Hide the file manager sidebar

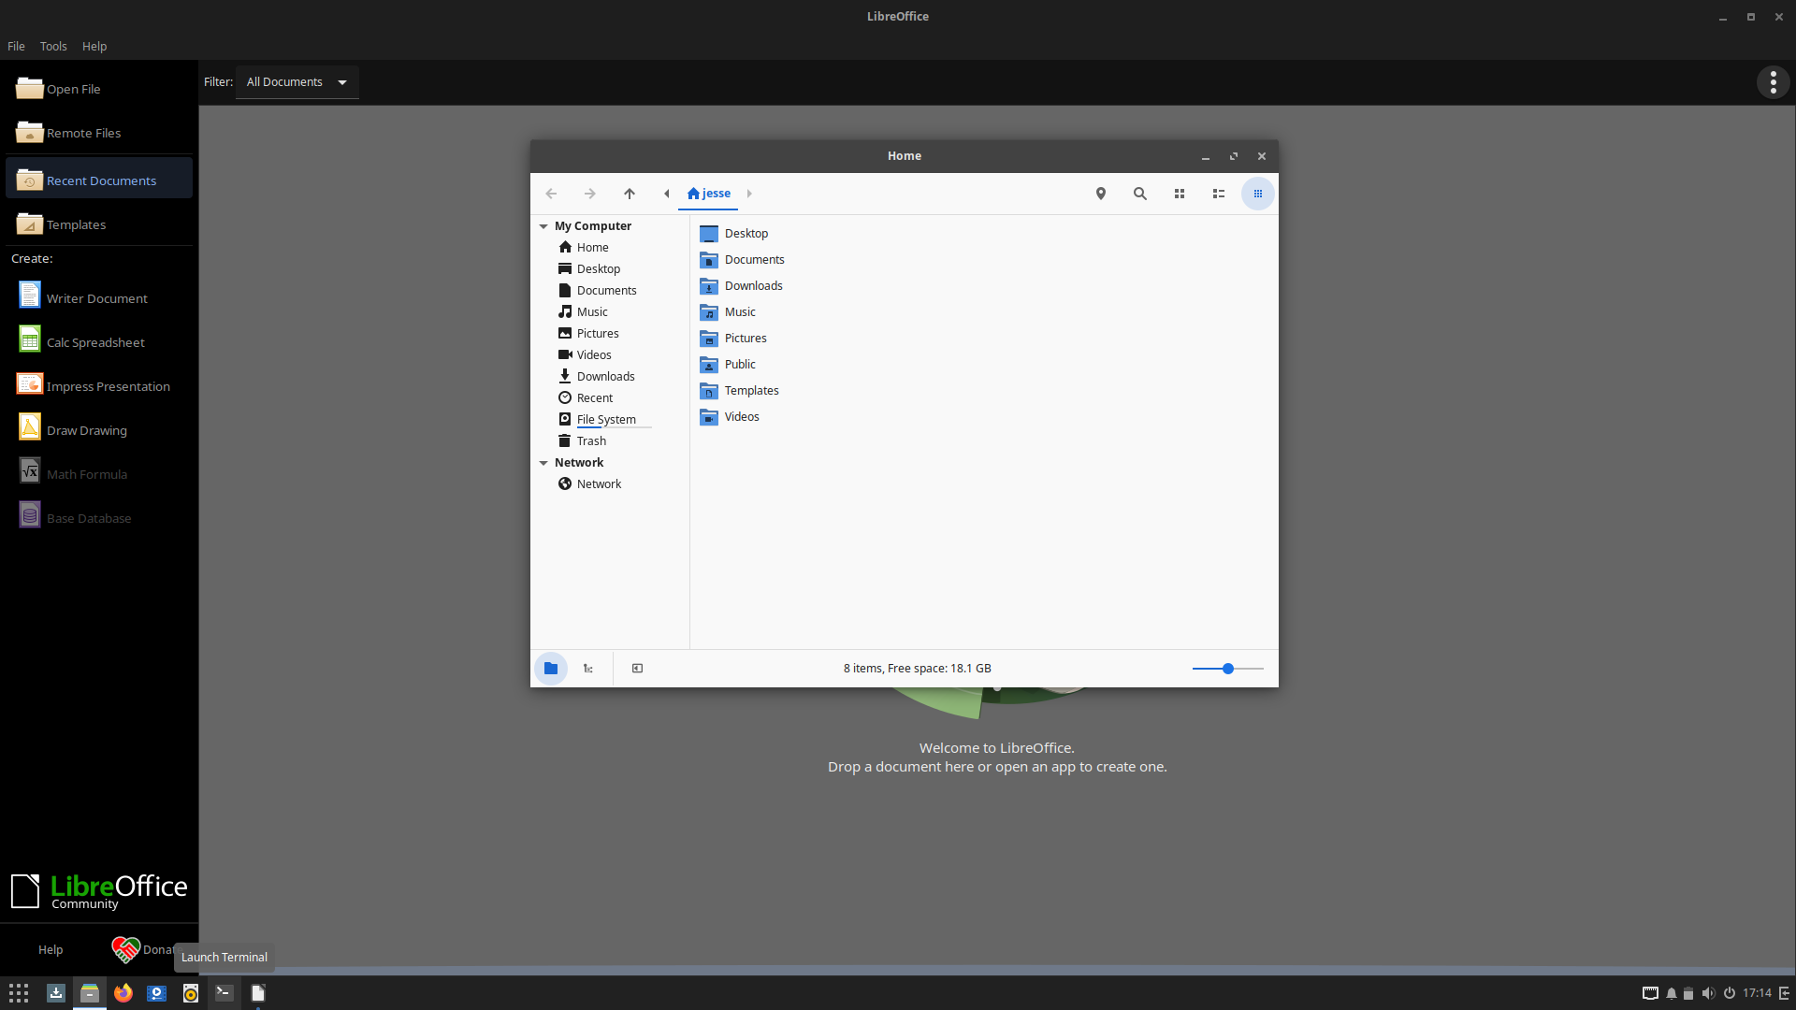(x=638, y=669)
